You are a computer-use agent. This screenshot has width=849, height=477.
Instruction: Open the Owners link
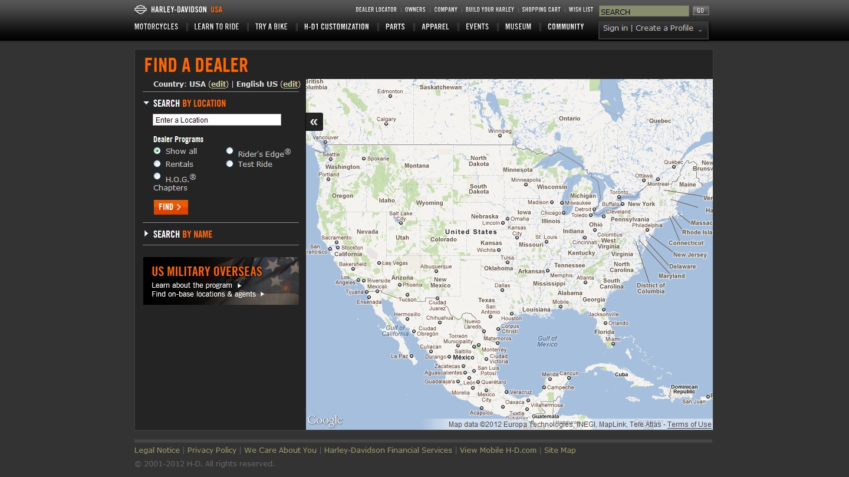(x=415, y=9)
